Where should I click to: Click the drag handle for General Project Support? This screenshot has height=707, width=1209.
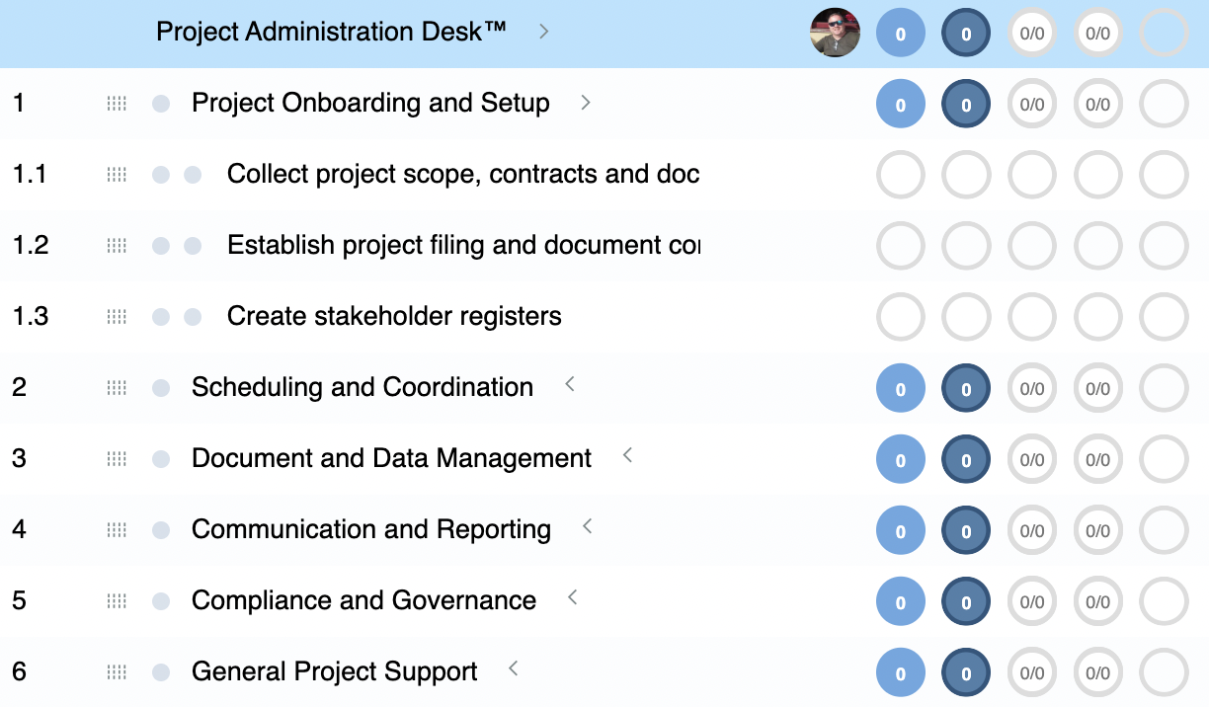[117, 672]
